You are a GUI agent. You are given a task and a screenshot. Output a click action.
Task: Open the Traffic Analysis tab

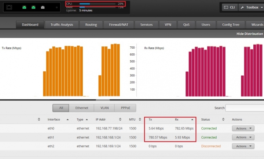62,25
